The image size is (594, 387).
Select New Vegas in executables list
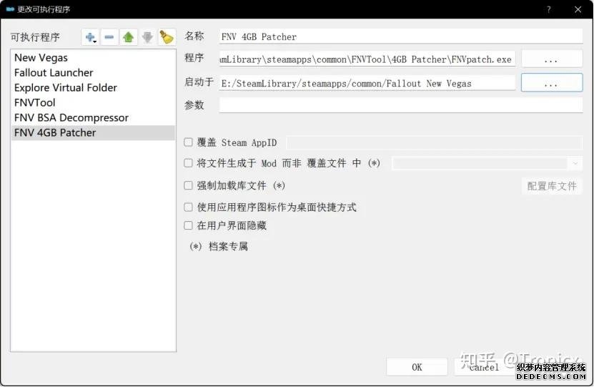[41, 58]
